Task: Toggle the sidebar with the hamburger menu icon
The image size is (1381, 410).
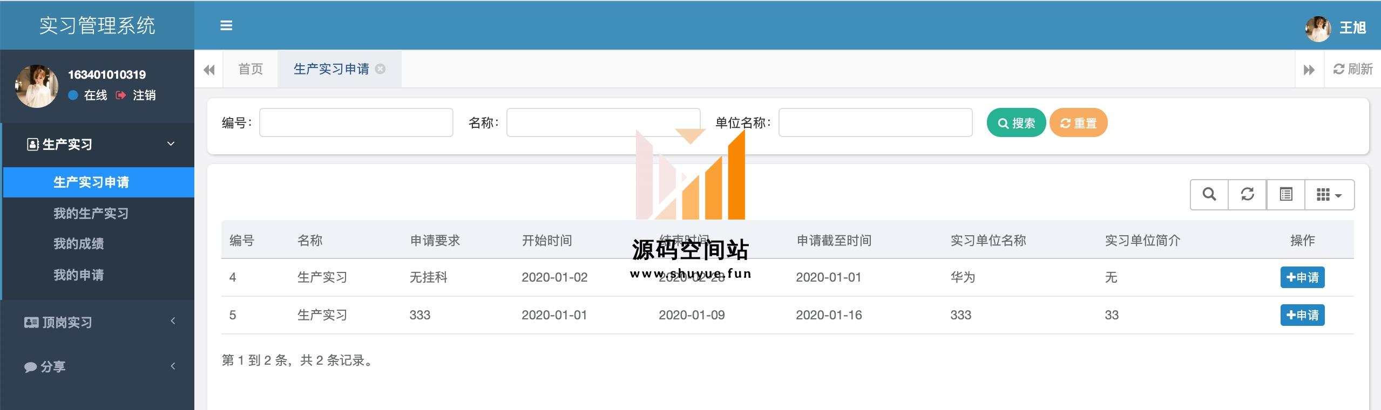Action: tap(226, 25)
